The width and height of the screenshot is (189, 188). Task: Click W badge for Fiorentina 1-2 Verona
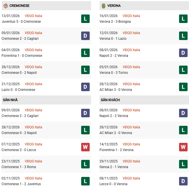pos(183,147)
